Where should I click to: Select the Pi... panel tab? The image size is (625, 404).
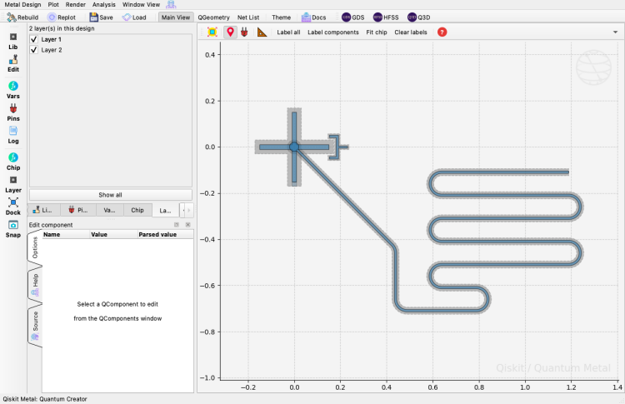tap(78, 210)
